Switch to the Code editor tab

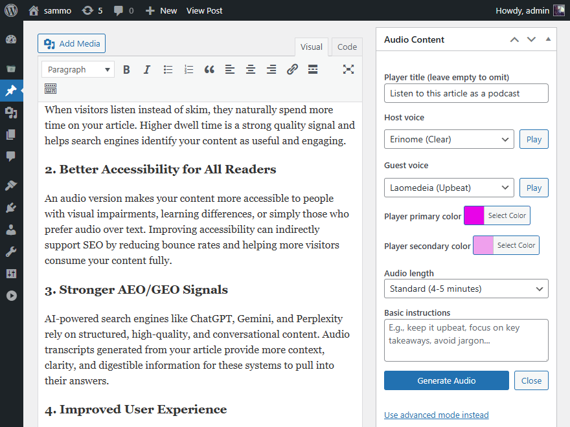tap(347, 47)
